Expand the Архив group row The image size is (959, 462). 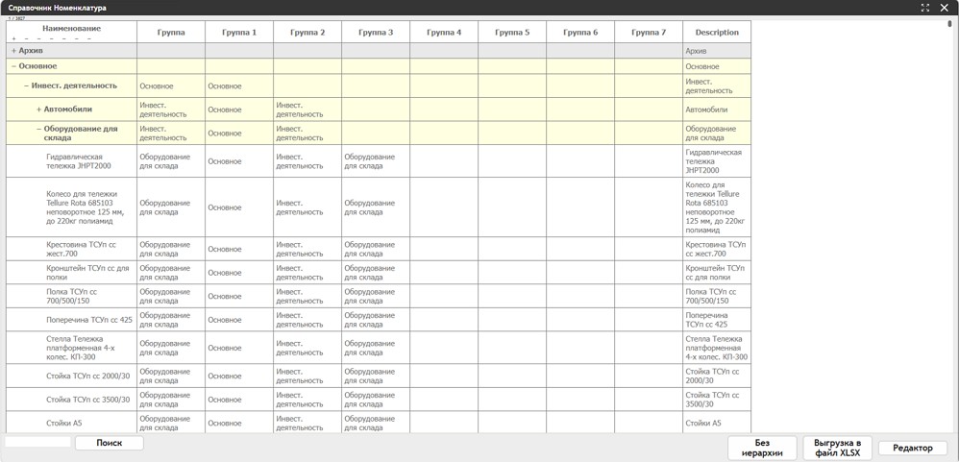pos(14,51)
